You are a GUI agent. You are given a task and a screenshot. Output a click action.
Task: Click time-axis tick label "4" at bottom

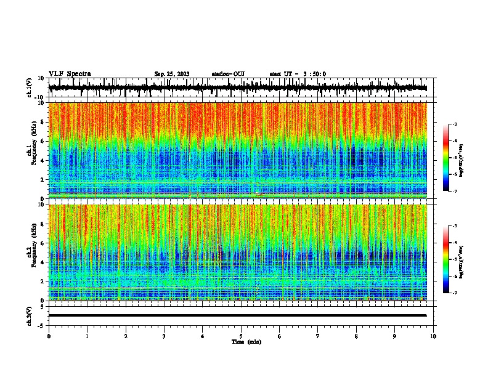click(x=203, y=336)
